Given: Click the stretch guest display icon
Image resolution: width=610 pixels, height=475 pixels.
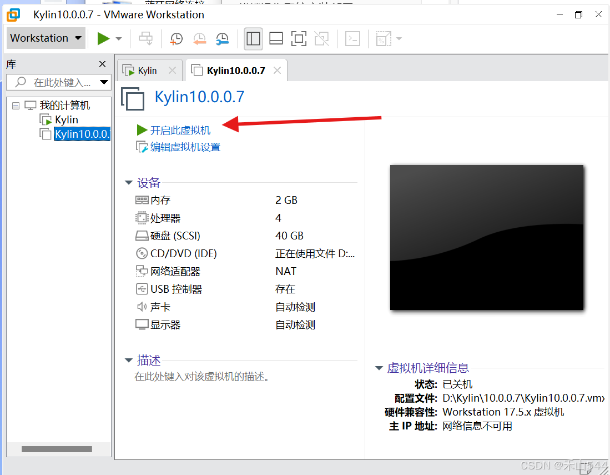Looking at the screenshot, I should [383, 38].
